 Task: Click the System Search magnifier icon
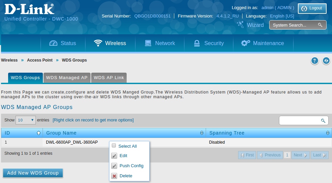coord(320,25)
